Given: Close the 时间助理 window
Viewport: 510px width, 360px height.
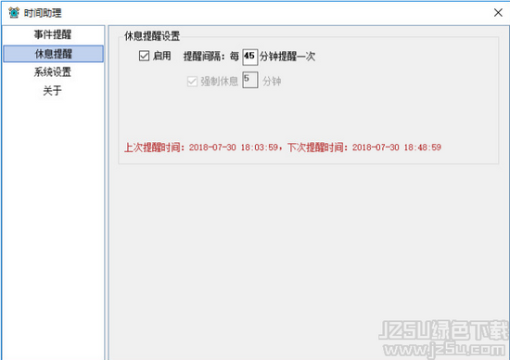Looking at the screenshot, I should (x=498, y=13).
